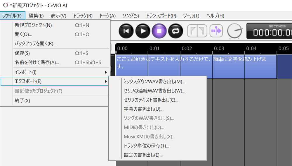Choose 保存(S) to save project
Screen dimensions: 292x166
55,53
